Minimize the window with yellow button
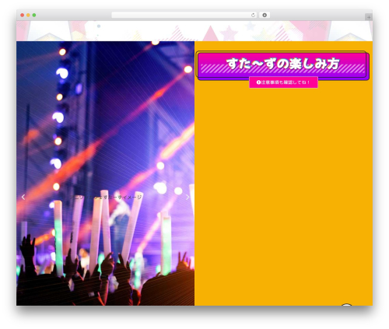Screen dimensions: 389x329 tap(28, 16)
